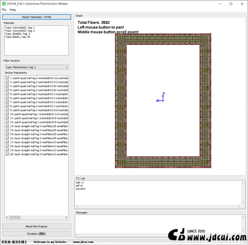Toggle checkbox for section item 7

[x=7, y=102]
